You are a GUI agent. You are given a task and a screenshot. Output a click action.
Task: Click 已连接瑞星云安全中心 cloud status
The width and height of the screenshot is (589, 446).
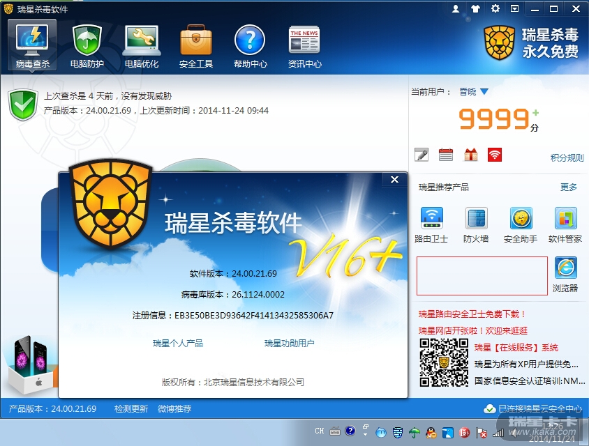pos(532,408)
